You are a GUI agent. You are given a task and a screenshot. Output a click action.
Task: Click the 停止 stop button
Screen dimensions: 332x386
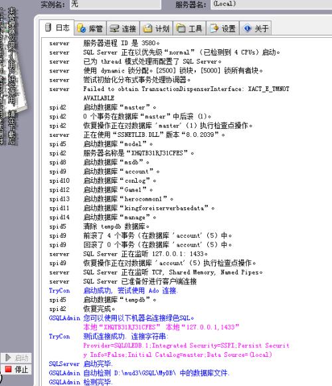click(x=16, y=369)
